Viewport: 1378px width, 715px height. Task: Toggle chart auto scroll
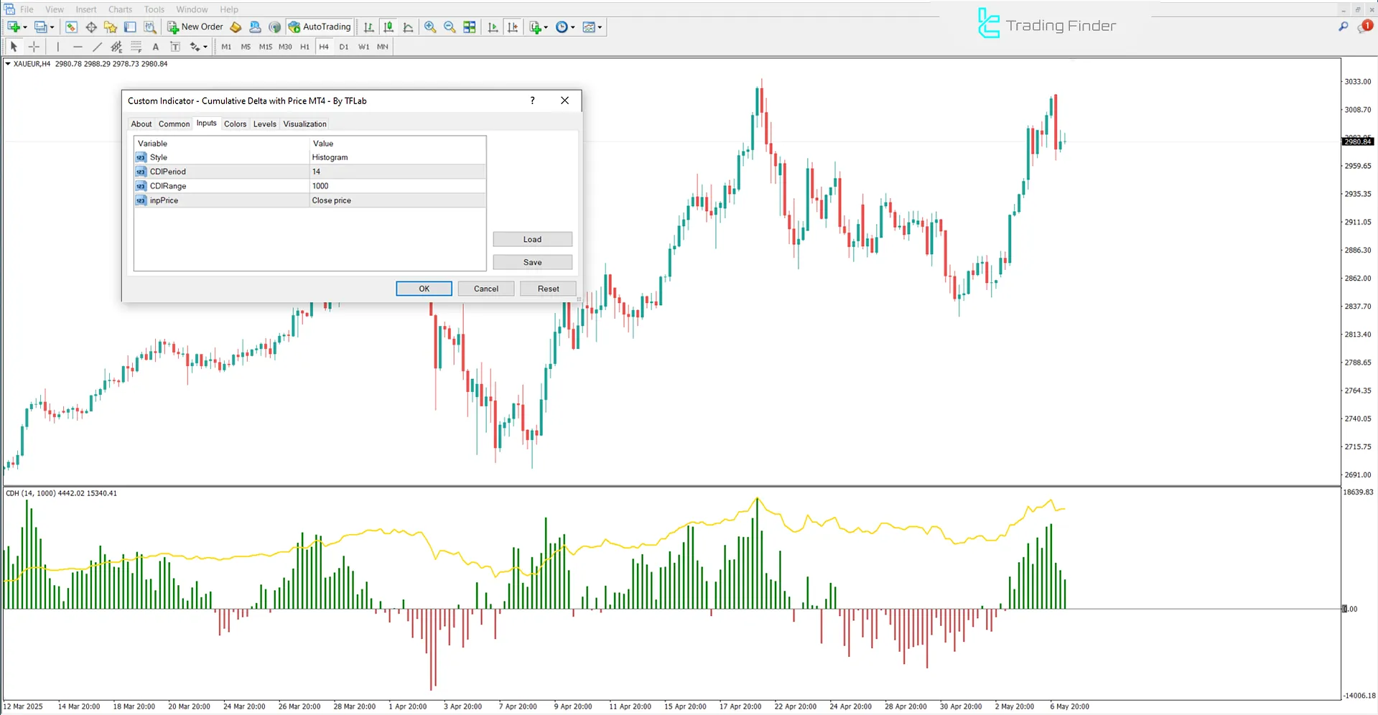[x=493, y=27]
